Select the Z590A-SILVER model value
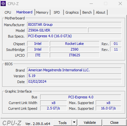Screen dimensions: 127x126 (x=57, y=30)
